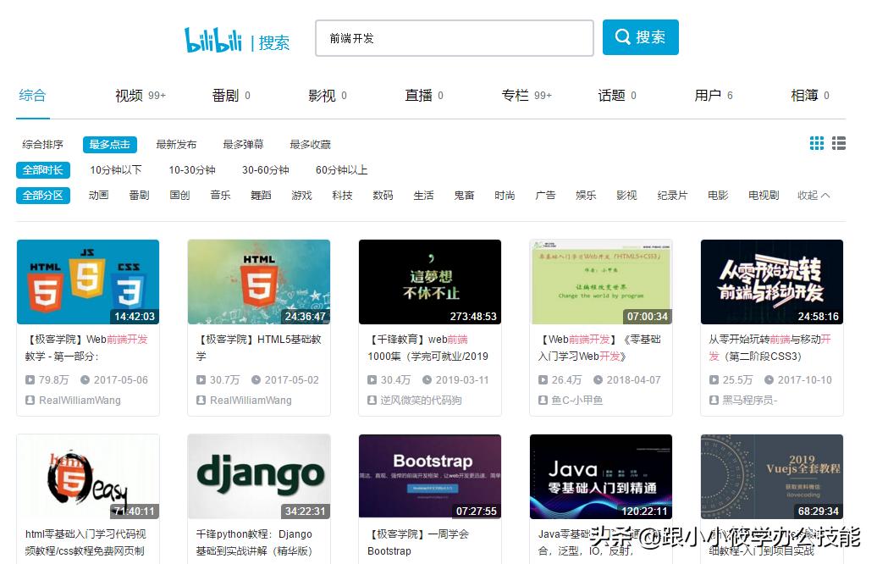The image size is (877, 564).
Task: Open the 视频 99+ tab
Action: [x=141, y=96]
